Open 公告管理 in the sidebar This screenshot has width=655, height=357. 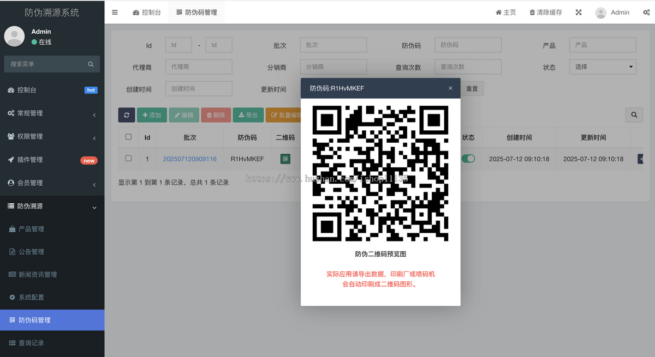pyautogui.click(x=52, y=252)
